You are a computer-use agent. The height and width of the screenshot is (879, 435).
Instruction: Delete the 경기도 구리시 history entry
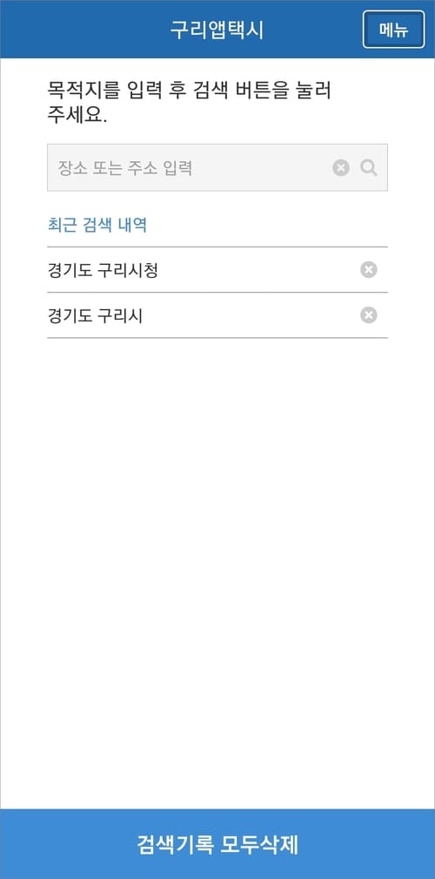[x=368, y=315]
